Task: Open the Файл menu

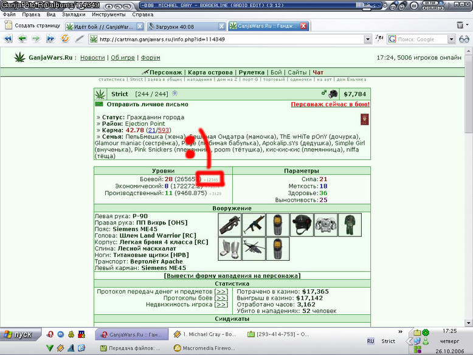Action: [x=9, y=14]
